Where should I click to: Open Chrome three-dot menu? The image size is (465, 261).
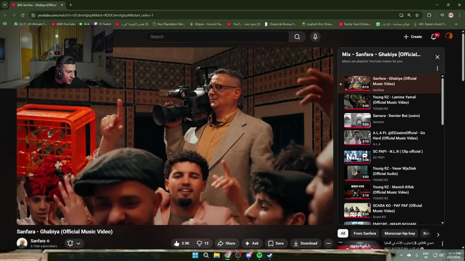coord(459,15)
